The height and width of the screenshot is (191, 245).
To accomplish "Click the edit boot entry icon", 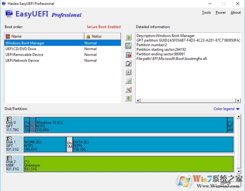I will [128, 63].
